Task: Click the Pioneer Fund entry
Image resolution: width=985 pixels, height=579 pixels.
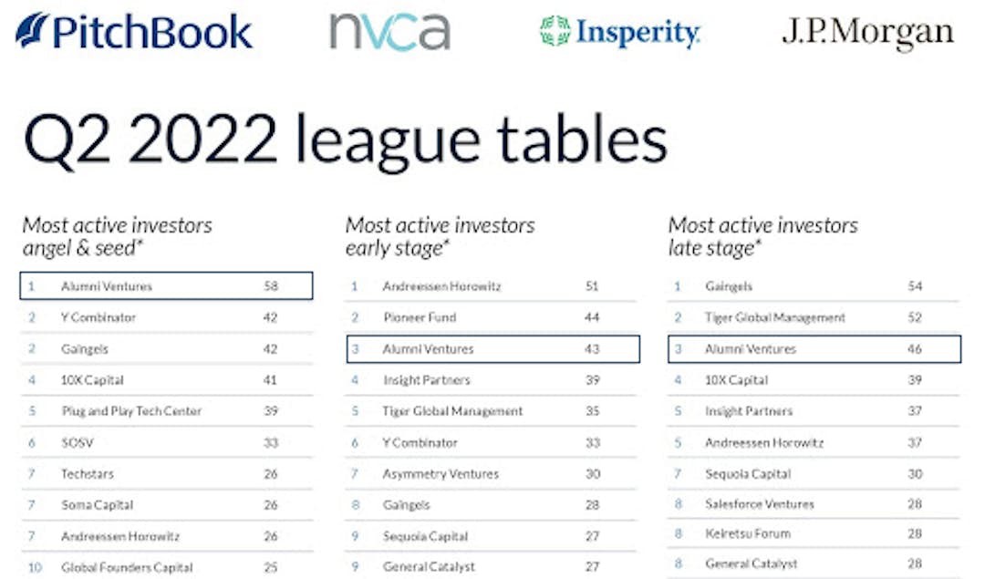Action: tap(419, 317)
